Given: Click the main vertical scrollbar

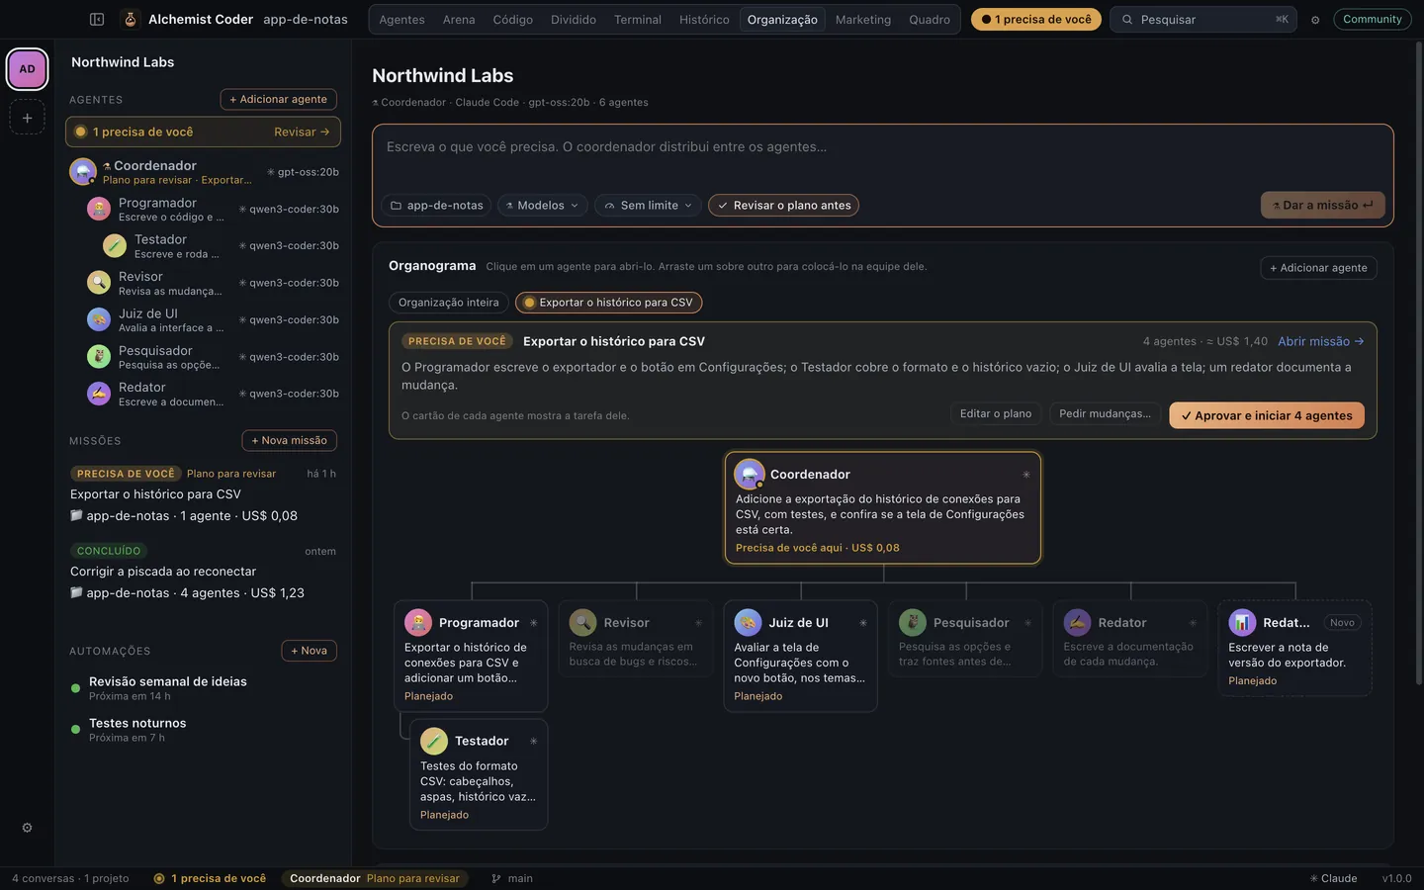Looking at the screenshot, I should (1420, 362).
